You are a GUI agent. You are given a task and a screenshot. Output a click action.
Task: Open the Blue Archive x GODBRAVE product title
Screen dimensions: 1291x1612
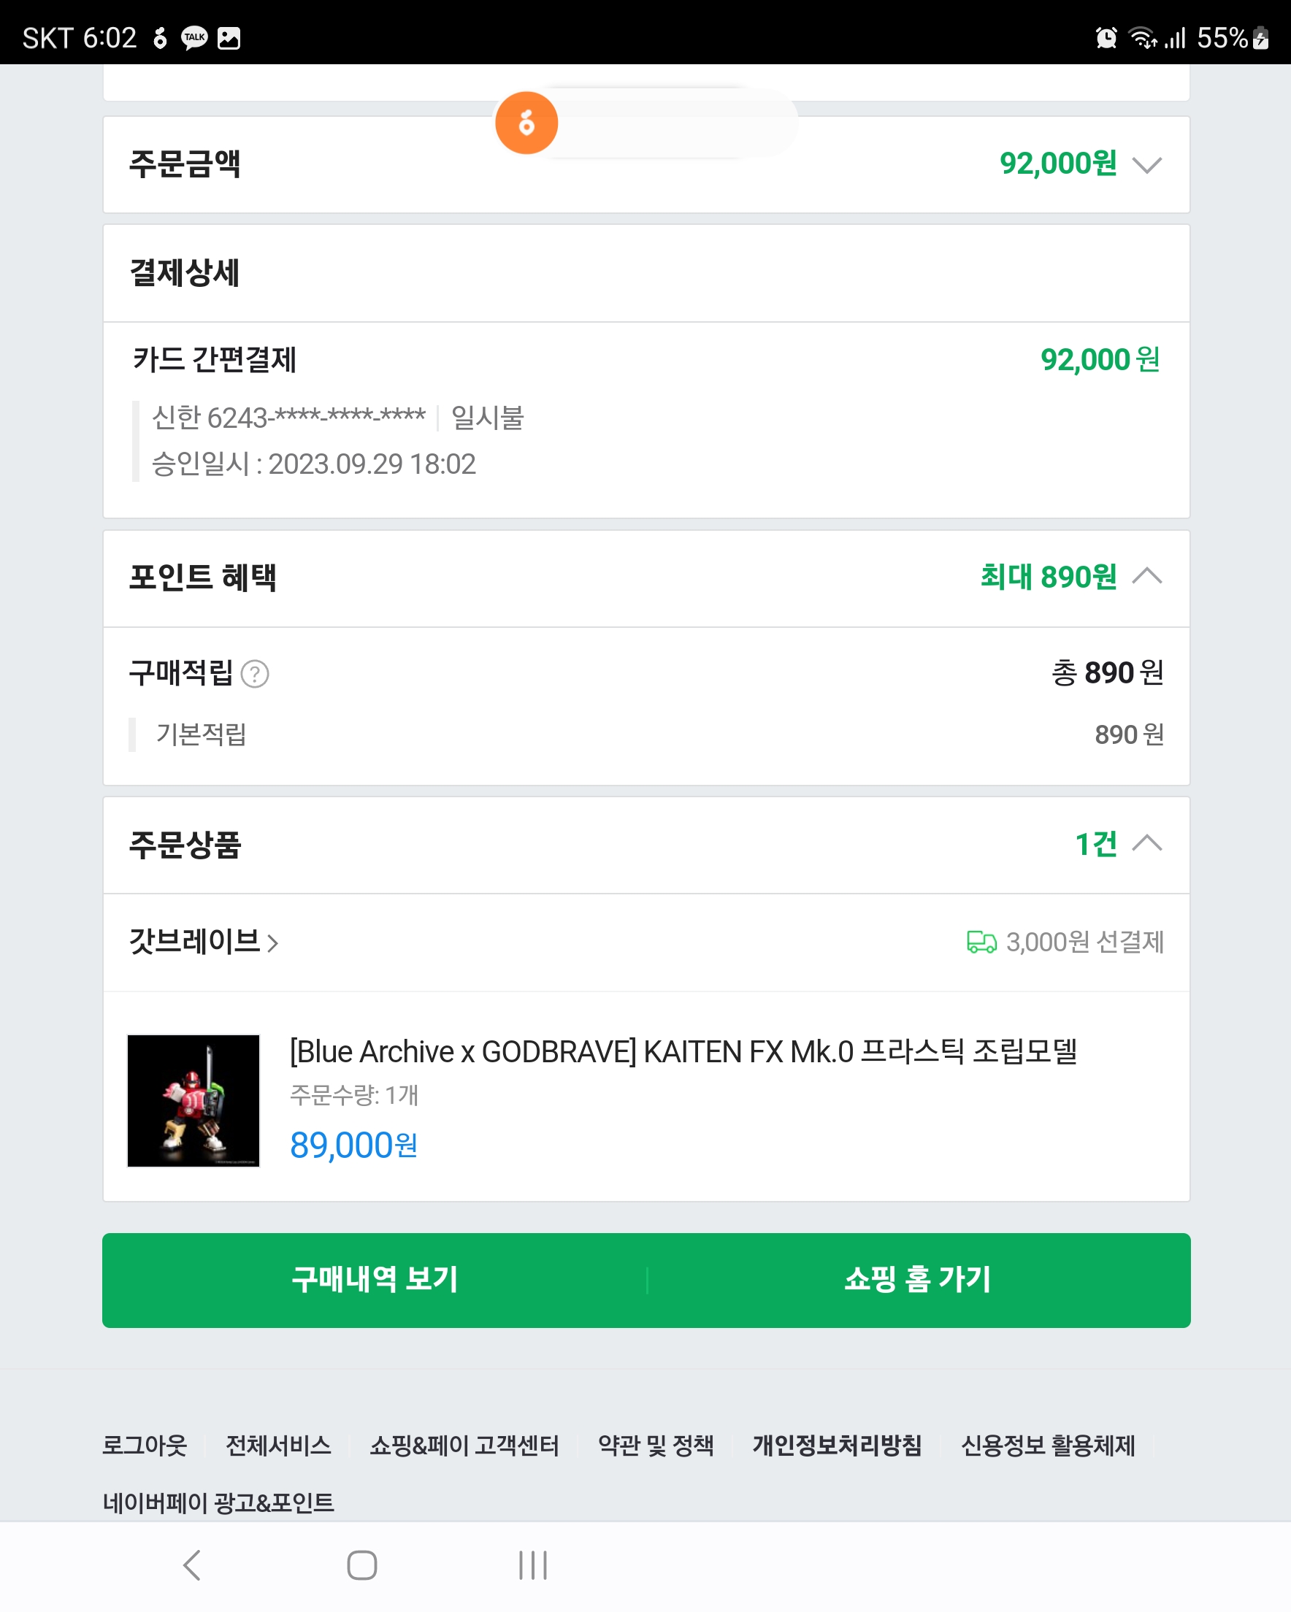(683, 1052)
